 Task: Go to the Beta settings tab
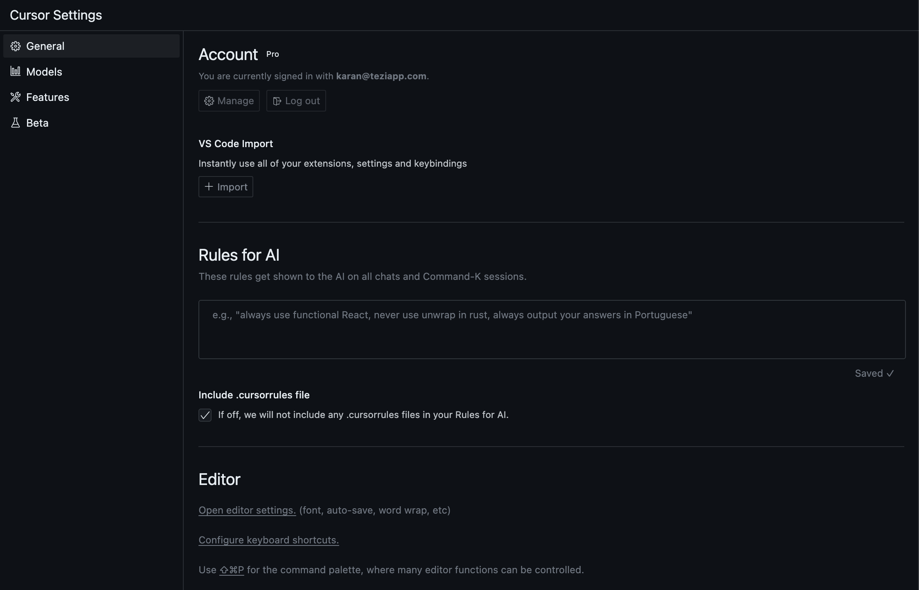[37, 123]
